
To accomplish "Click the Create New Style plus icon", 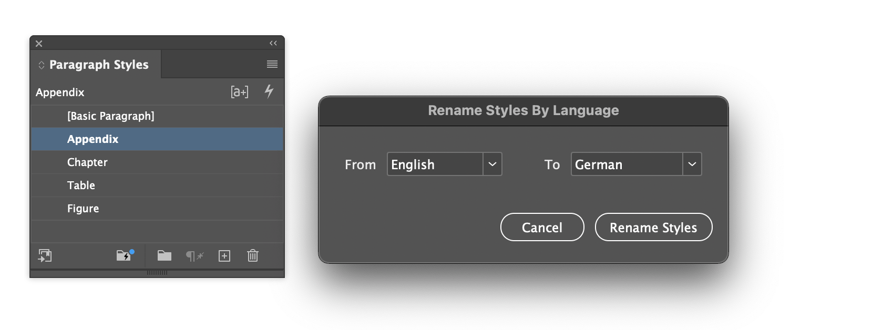I will (x=224, y=256).
